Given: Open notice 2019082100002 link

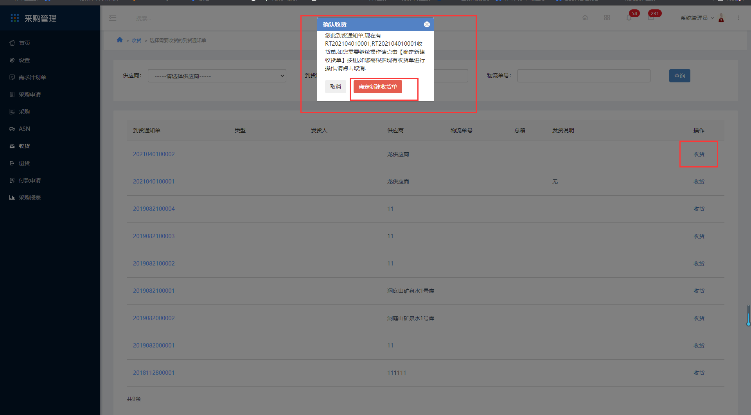Looking at the screenshot, I should tap(154, 264).
